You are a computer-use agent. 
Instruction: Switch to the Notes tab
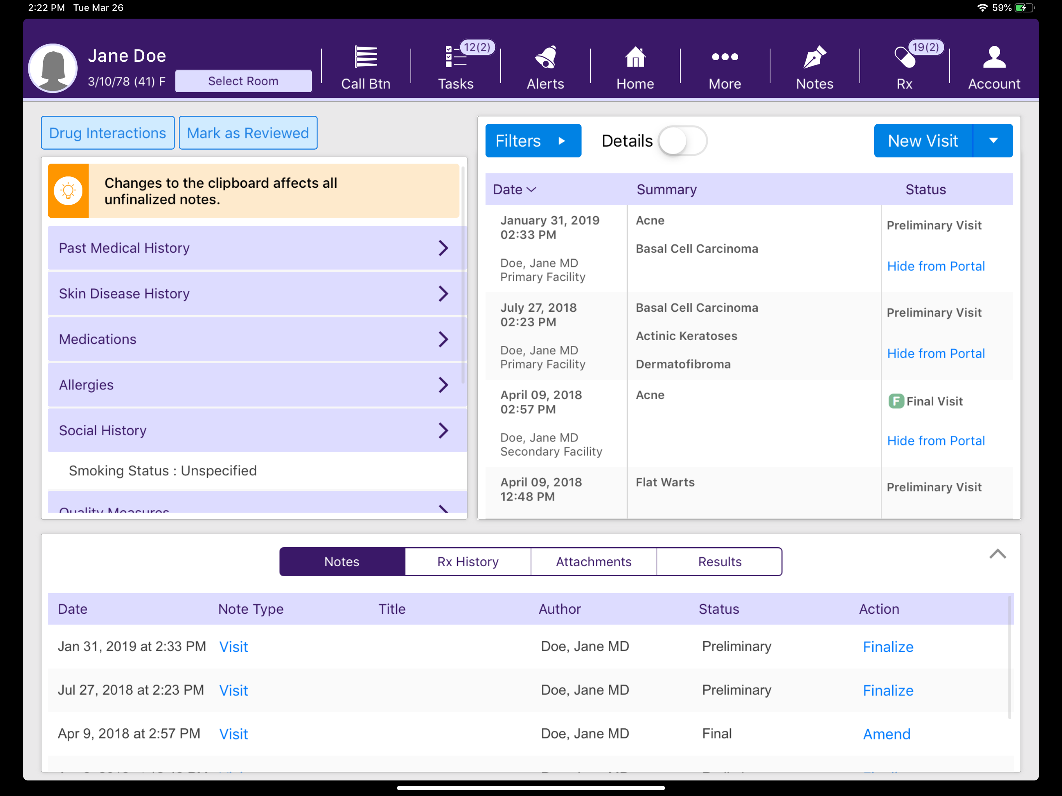(x=342, y=562)
